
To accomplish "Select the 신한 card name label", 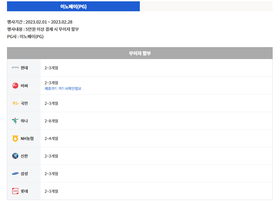I will click(x=24, y=156).
